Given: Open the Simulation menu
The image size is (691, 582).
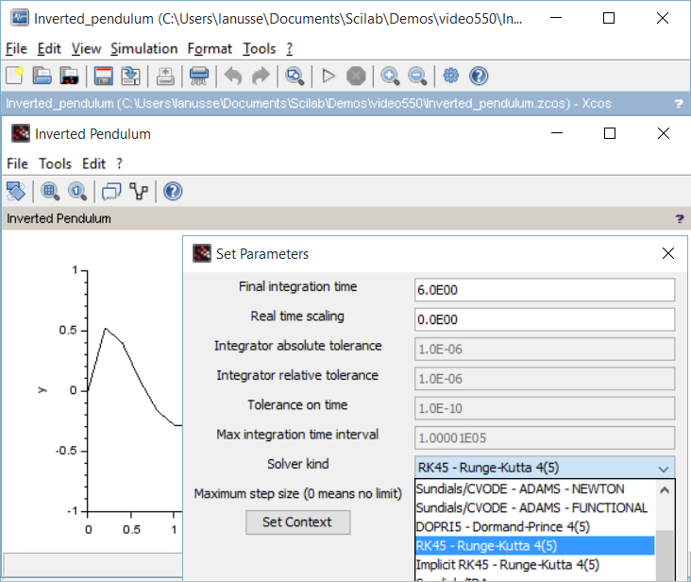Looking at the screenshot, I should click(x=144, y=48).
